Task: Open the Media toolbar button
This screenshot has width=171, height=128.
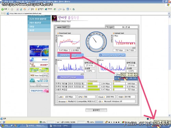Action: pyautogui.click(x=49, y=9)
